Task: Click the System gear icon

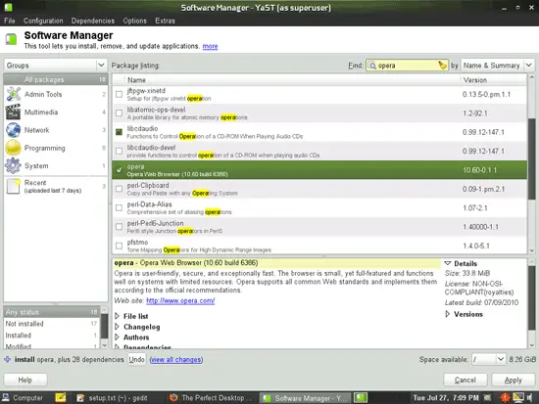Action: [x=13, y=165]
